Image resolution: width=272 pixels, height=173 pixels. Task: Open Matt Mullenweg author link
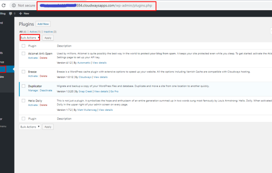pyautogui.click(x=87, y=110)
